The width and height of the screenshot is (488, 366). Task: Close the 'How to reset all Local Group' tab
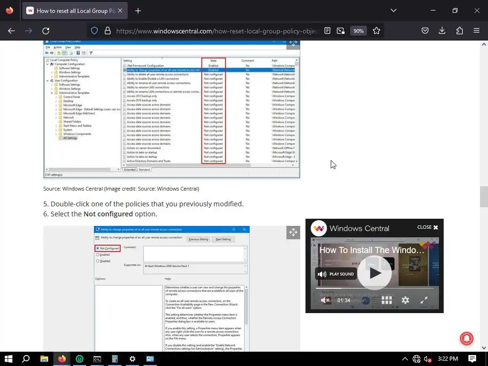coord(120,10)
